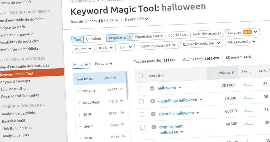Open Link Building Tool in sidebar
Screen dimensions: 270x142
tap(17, 128)
